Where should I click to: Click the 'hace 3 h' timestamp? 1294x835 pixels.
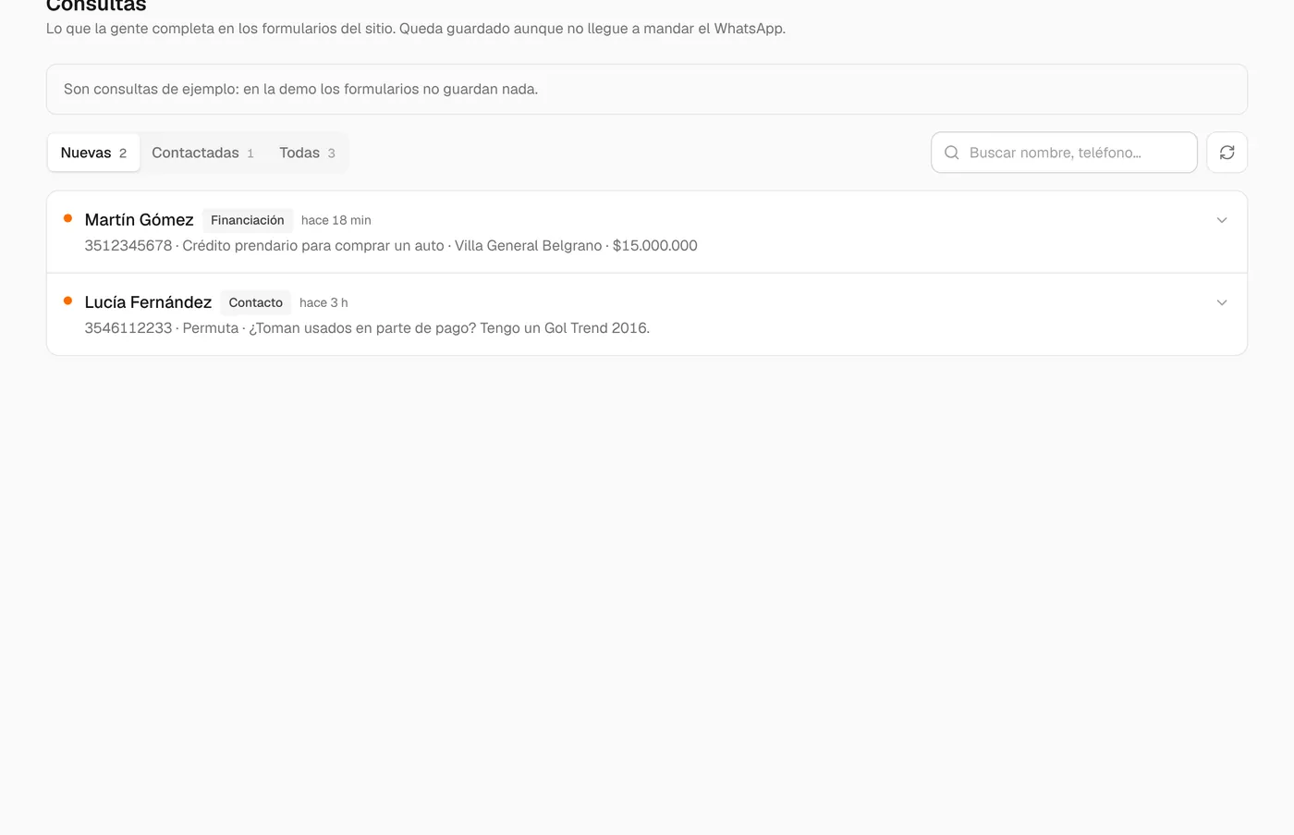click(323, 302)
